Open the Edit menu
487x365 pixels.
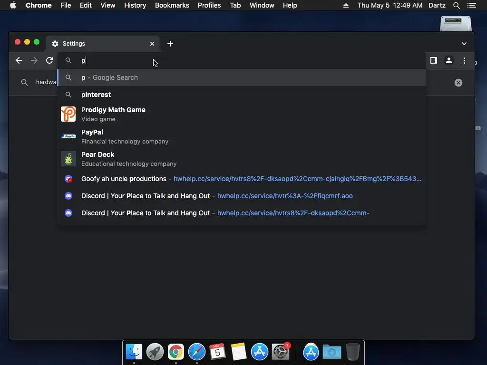click(86, 5)
